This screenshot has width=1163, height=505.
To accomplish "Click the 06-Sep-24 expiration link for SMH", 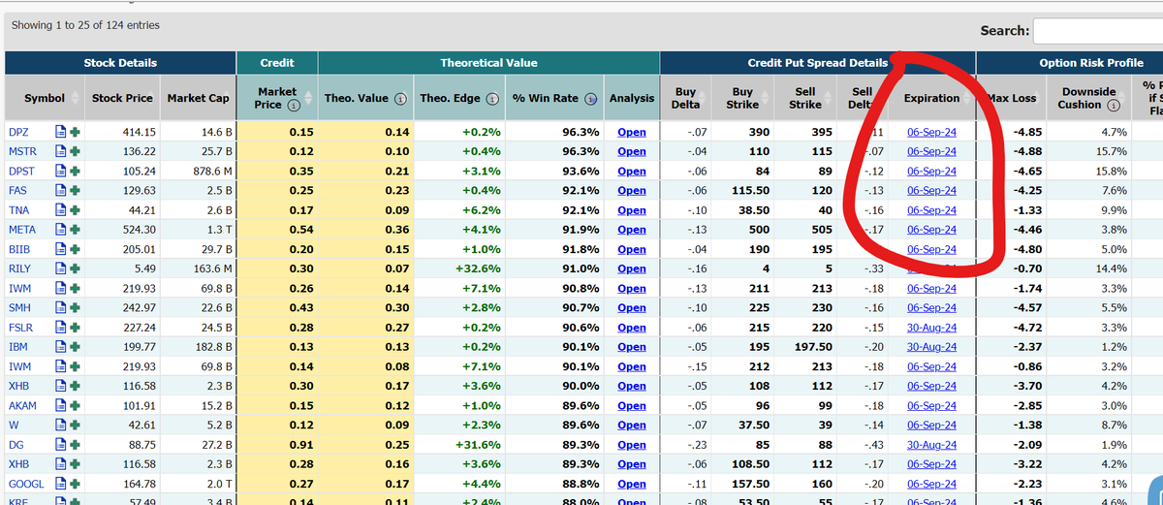I will click(931, 307).
